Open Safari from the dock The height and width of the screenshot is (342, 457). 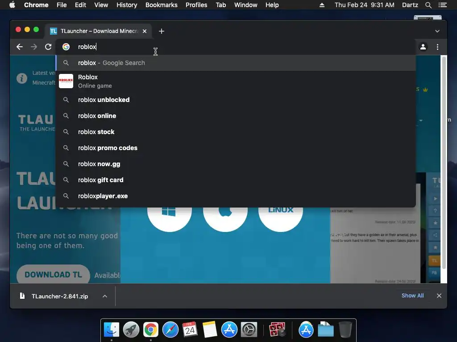click(170, 330)
